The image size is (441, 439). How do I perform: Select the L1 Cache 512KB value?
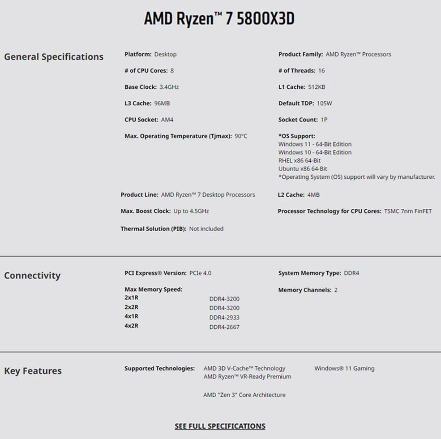(317, 87)
